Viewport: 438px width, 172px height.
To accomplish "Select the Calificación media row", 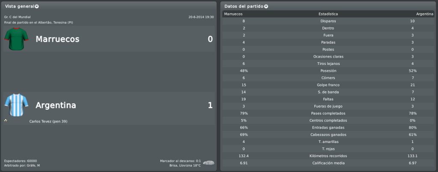I will pos(328,163).
